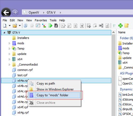Open the New menu
This screenshot has width=133, height=116.
20,20
